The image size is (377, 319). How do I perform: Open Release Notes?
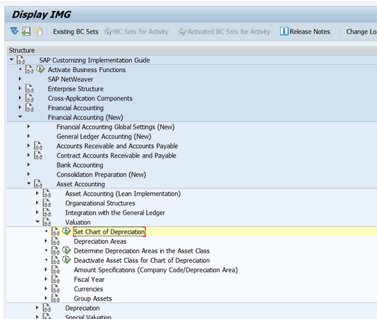click(305, 32)
